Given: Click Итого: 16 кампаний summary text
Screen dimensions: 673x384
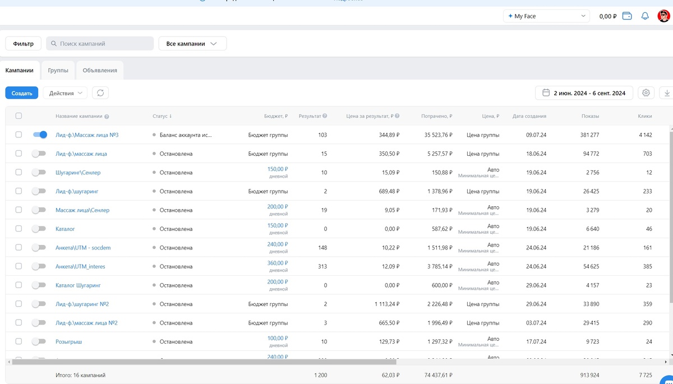Looking at the screenshot, I should pyautogui.click(x=80, y=375).
